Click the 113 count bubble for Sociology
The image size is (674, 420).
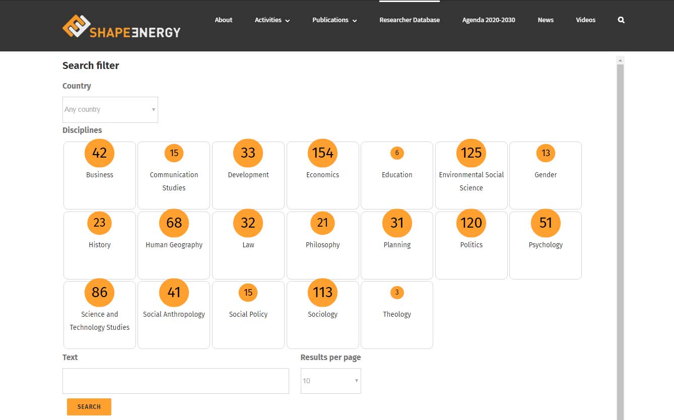point(323,293)
